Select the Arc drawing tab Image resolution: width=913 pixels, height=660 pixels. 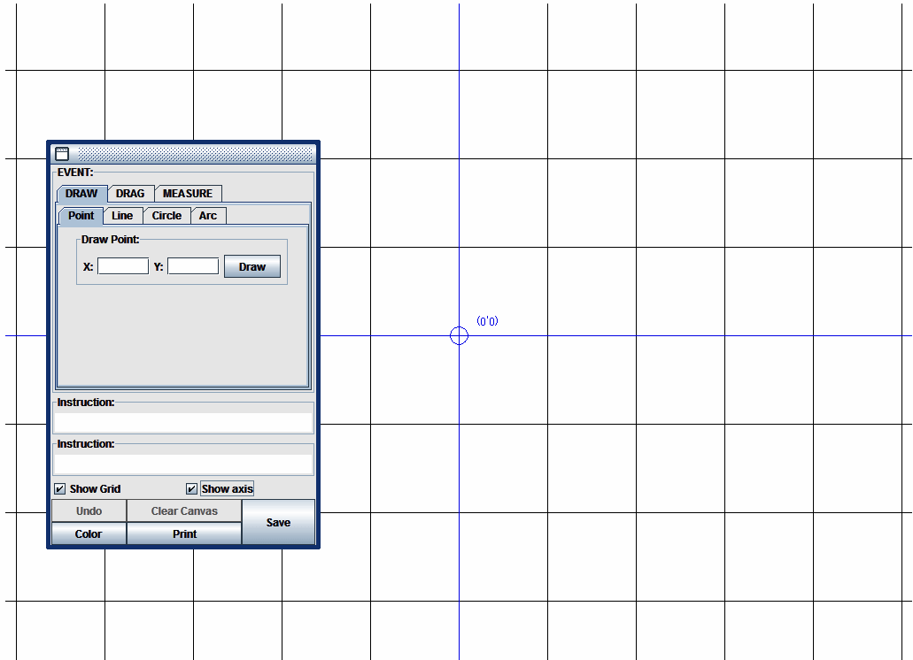point(208,216)
